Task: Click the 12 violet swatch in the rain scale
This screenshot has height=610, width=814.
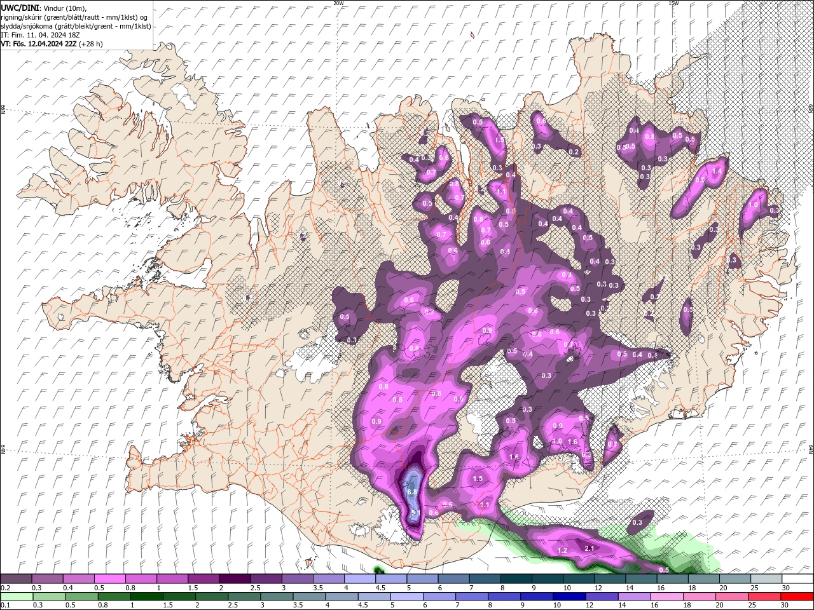Action: tap(602, 597)
